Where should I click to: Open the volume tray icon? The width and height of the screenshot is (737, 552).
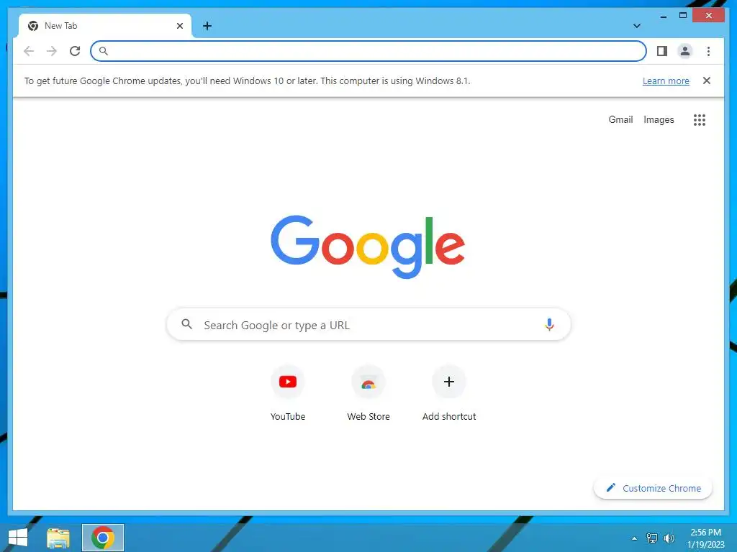click(x=669, y=538)
